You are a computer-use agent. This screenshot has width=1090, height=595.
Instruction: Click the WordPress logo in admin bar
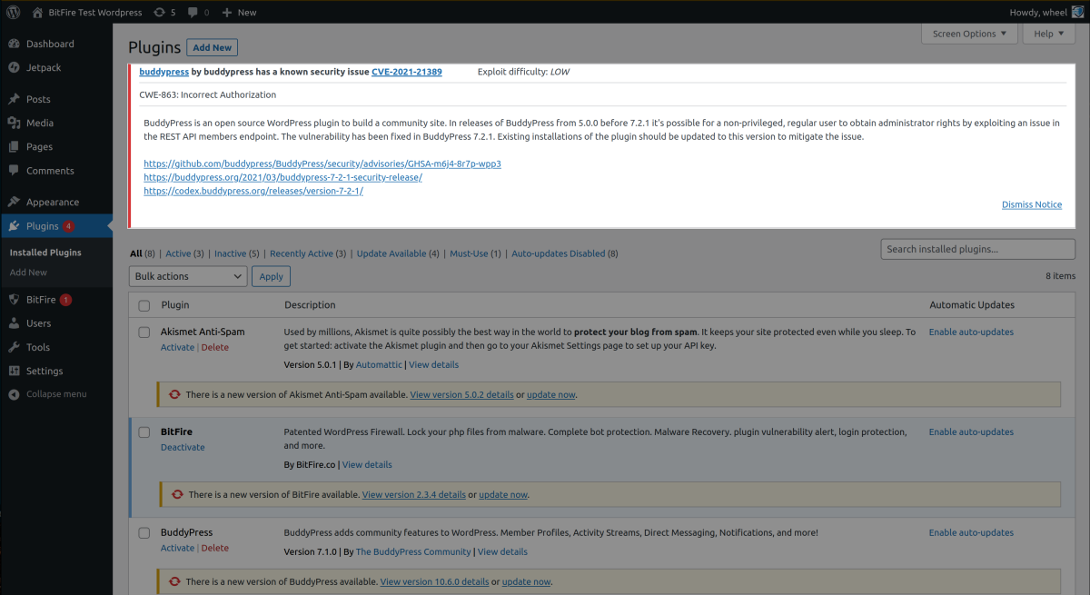pyautogui.click(x=14, y=13)
